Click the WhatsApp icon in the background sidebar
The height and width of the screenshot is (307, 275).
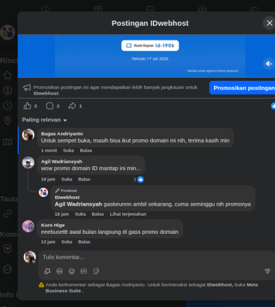click(x=8, y=269)
